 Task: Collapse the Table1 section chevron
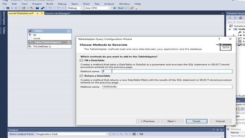[x=69, y=31]
